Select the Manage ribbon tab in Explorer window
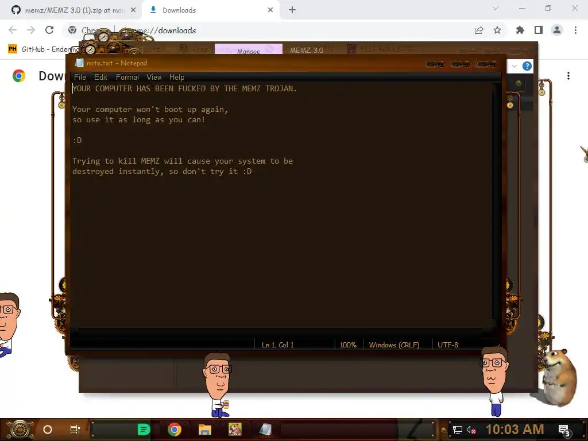The image size is (588, 441). pyautogui.click(x=248, y=50)
